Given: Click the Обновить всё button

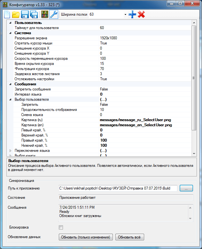Looking at the screenshot, I should [129, 237].
